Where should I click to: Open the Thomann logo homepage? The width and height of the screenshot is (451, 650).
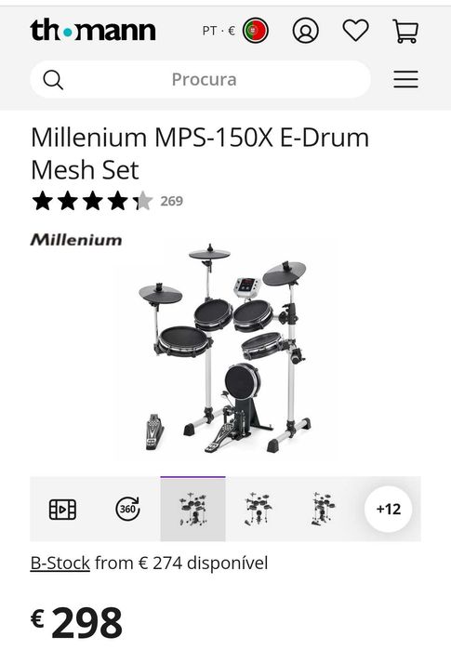pyautogui.click(x=93, y=30)
